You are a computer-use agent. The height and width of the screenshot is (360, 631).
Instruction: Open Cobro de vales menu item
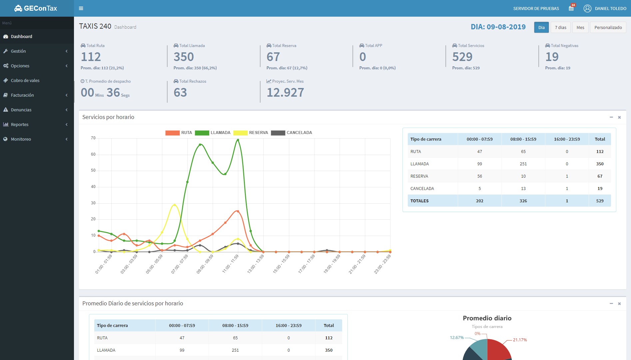[x=37, y=80]
